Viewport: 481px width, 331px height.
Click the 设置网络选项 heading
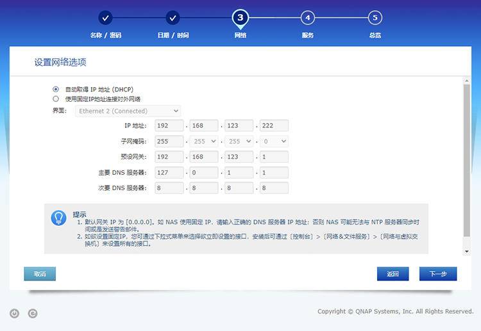point(60,62)
